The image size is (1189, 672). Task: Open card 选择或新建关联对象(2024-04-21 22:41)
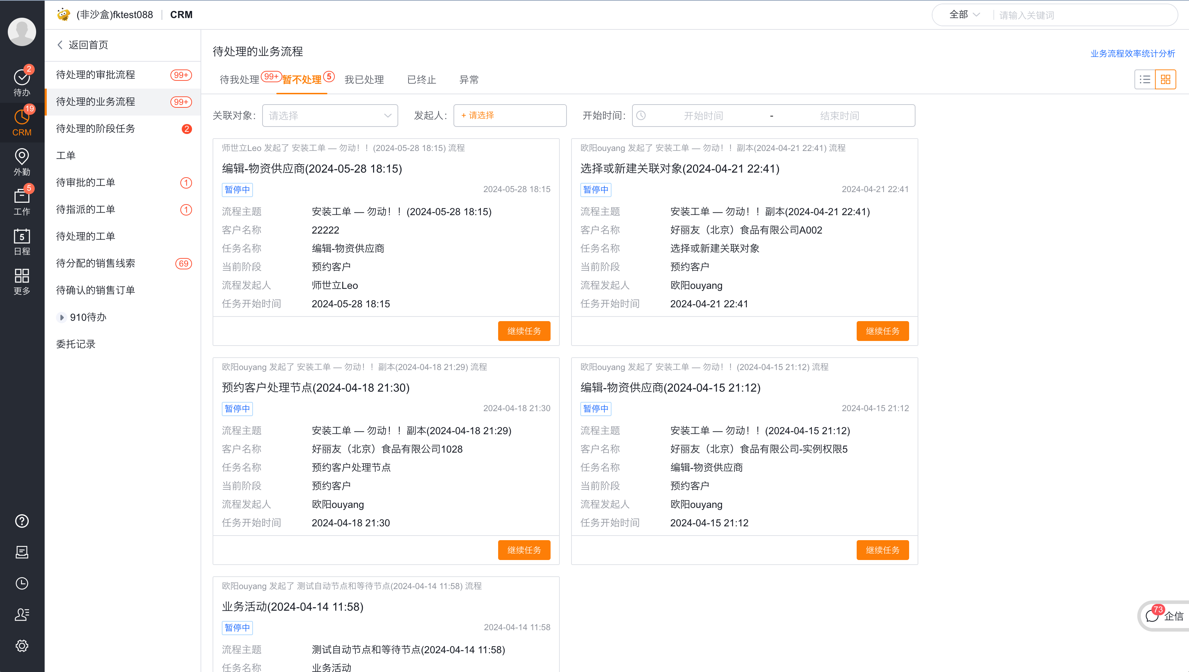click(680, 169)
